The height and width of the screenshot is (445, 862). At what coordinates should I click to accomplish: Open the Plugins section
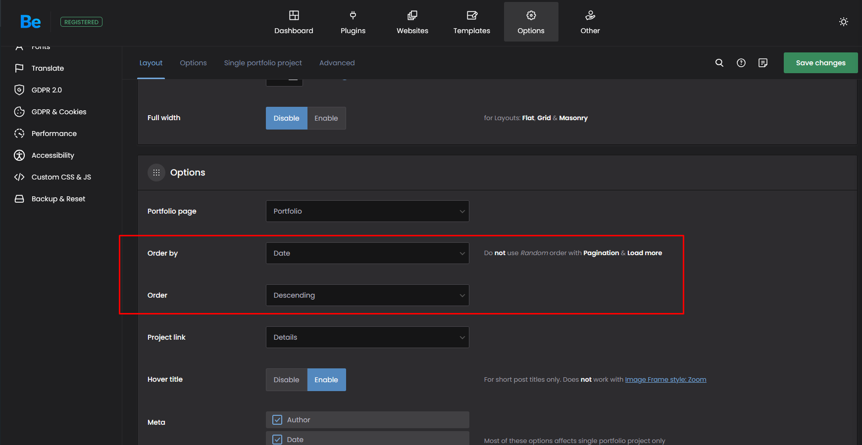point(353,22)
